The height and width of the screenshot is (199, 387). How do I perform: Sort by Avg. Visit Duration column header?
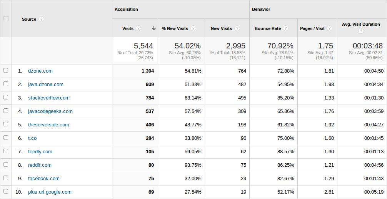[361, 24]
